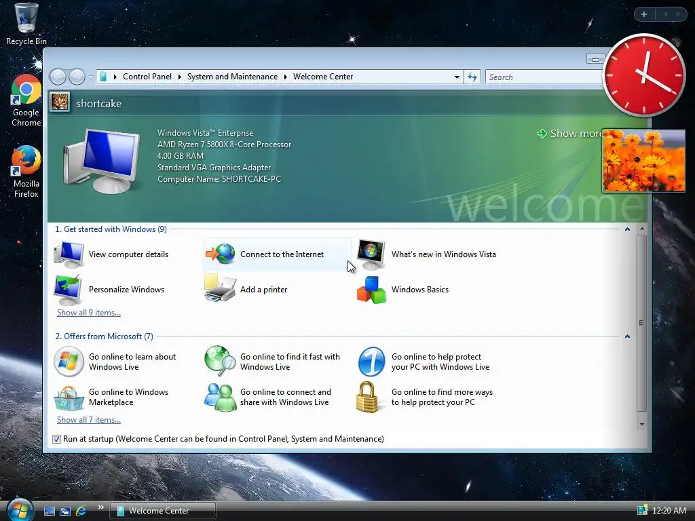Click the Show all 7 items link

[x=89, y=420]
